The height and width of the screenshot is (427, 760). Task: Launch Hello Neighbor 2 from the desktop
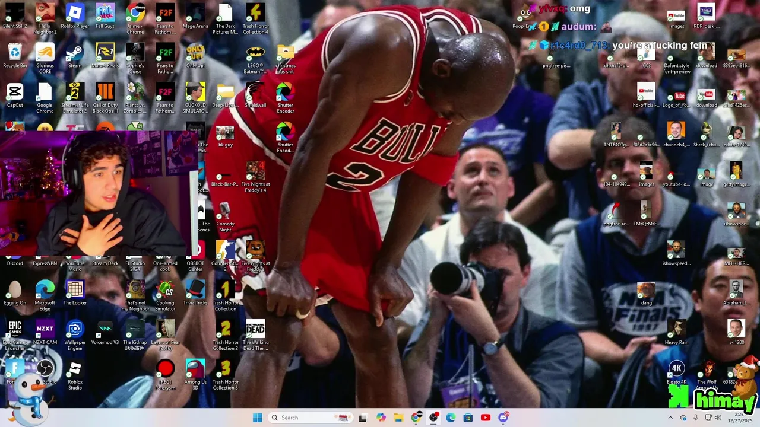[x=45, y=18]
